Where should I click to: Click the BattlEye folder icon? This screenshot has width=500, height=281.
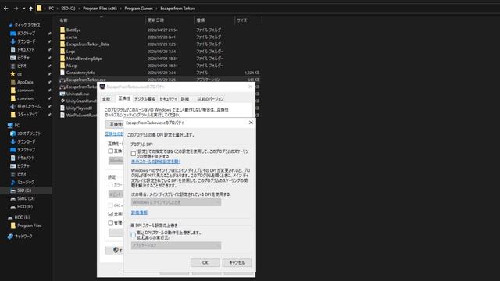(x=62, y=30)
